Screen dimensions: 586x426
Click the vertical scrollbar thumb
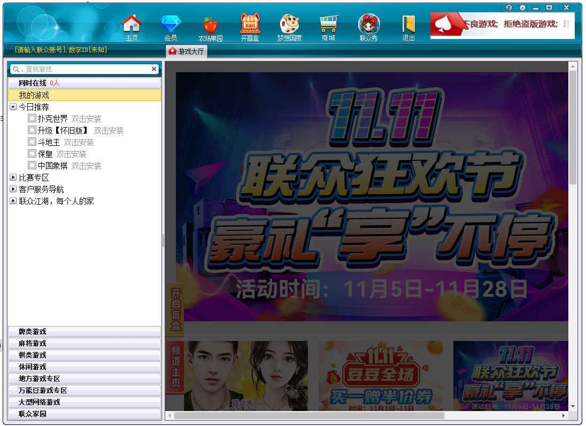573,127
